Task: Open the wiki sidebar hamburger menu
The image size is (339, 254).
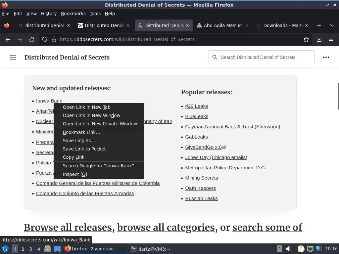Action: pos(13,57)
